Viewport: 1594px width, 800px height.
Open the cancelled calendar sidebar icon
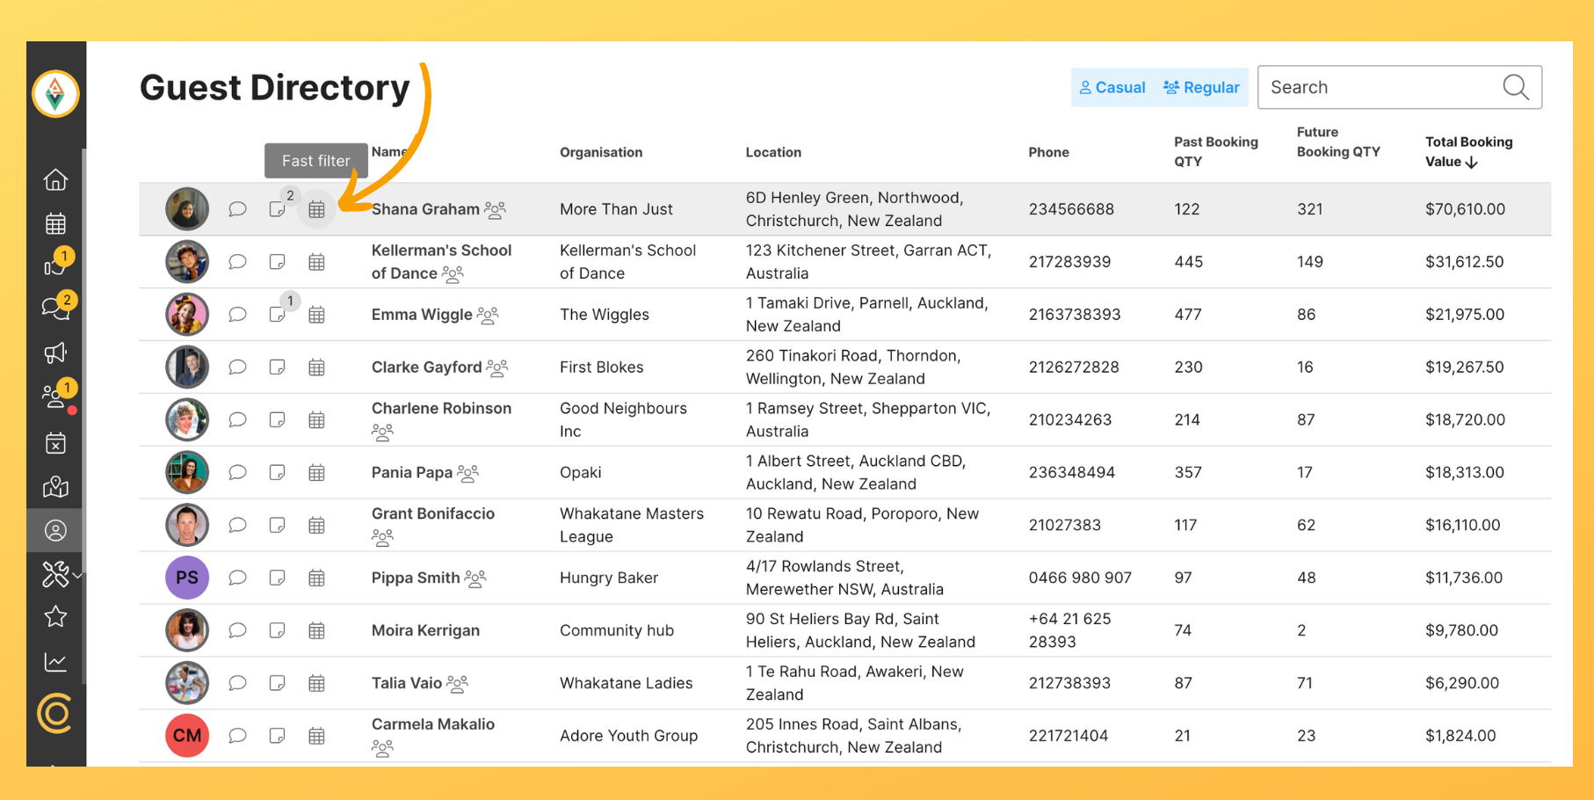tap(55, 443)
